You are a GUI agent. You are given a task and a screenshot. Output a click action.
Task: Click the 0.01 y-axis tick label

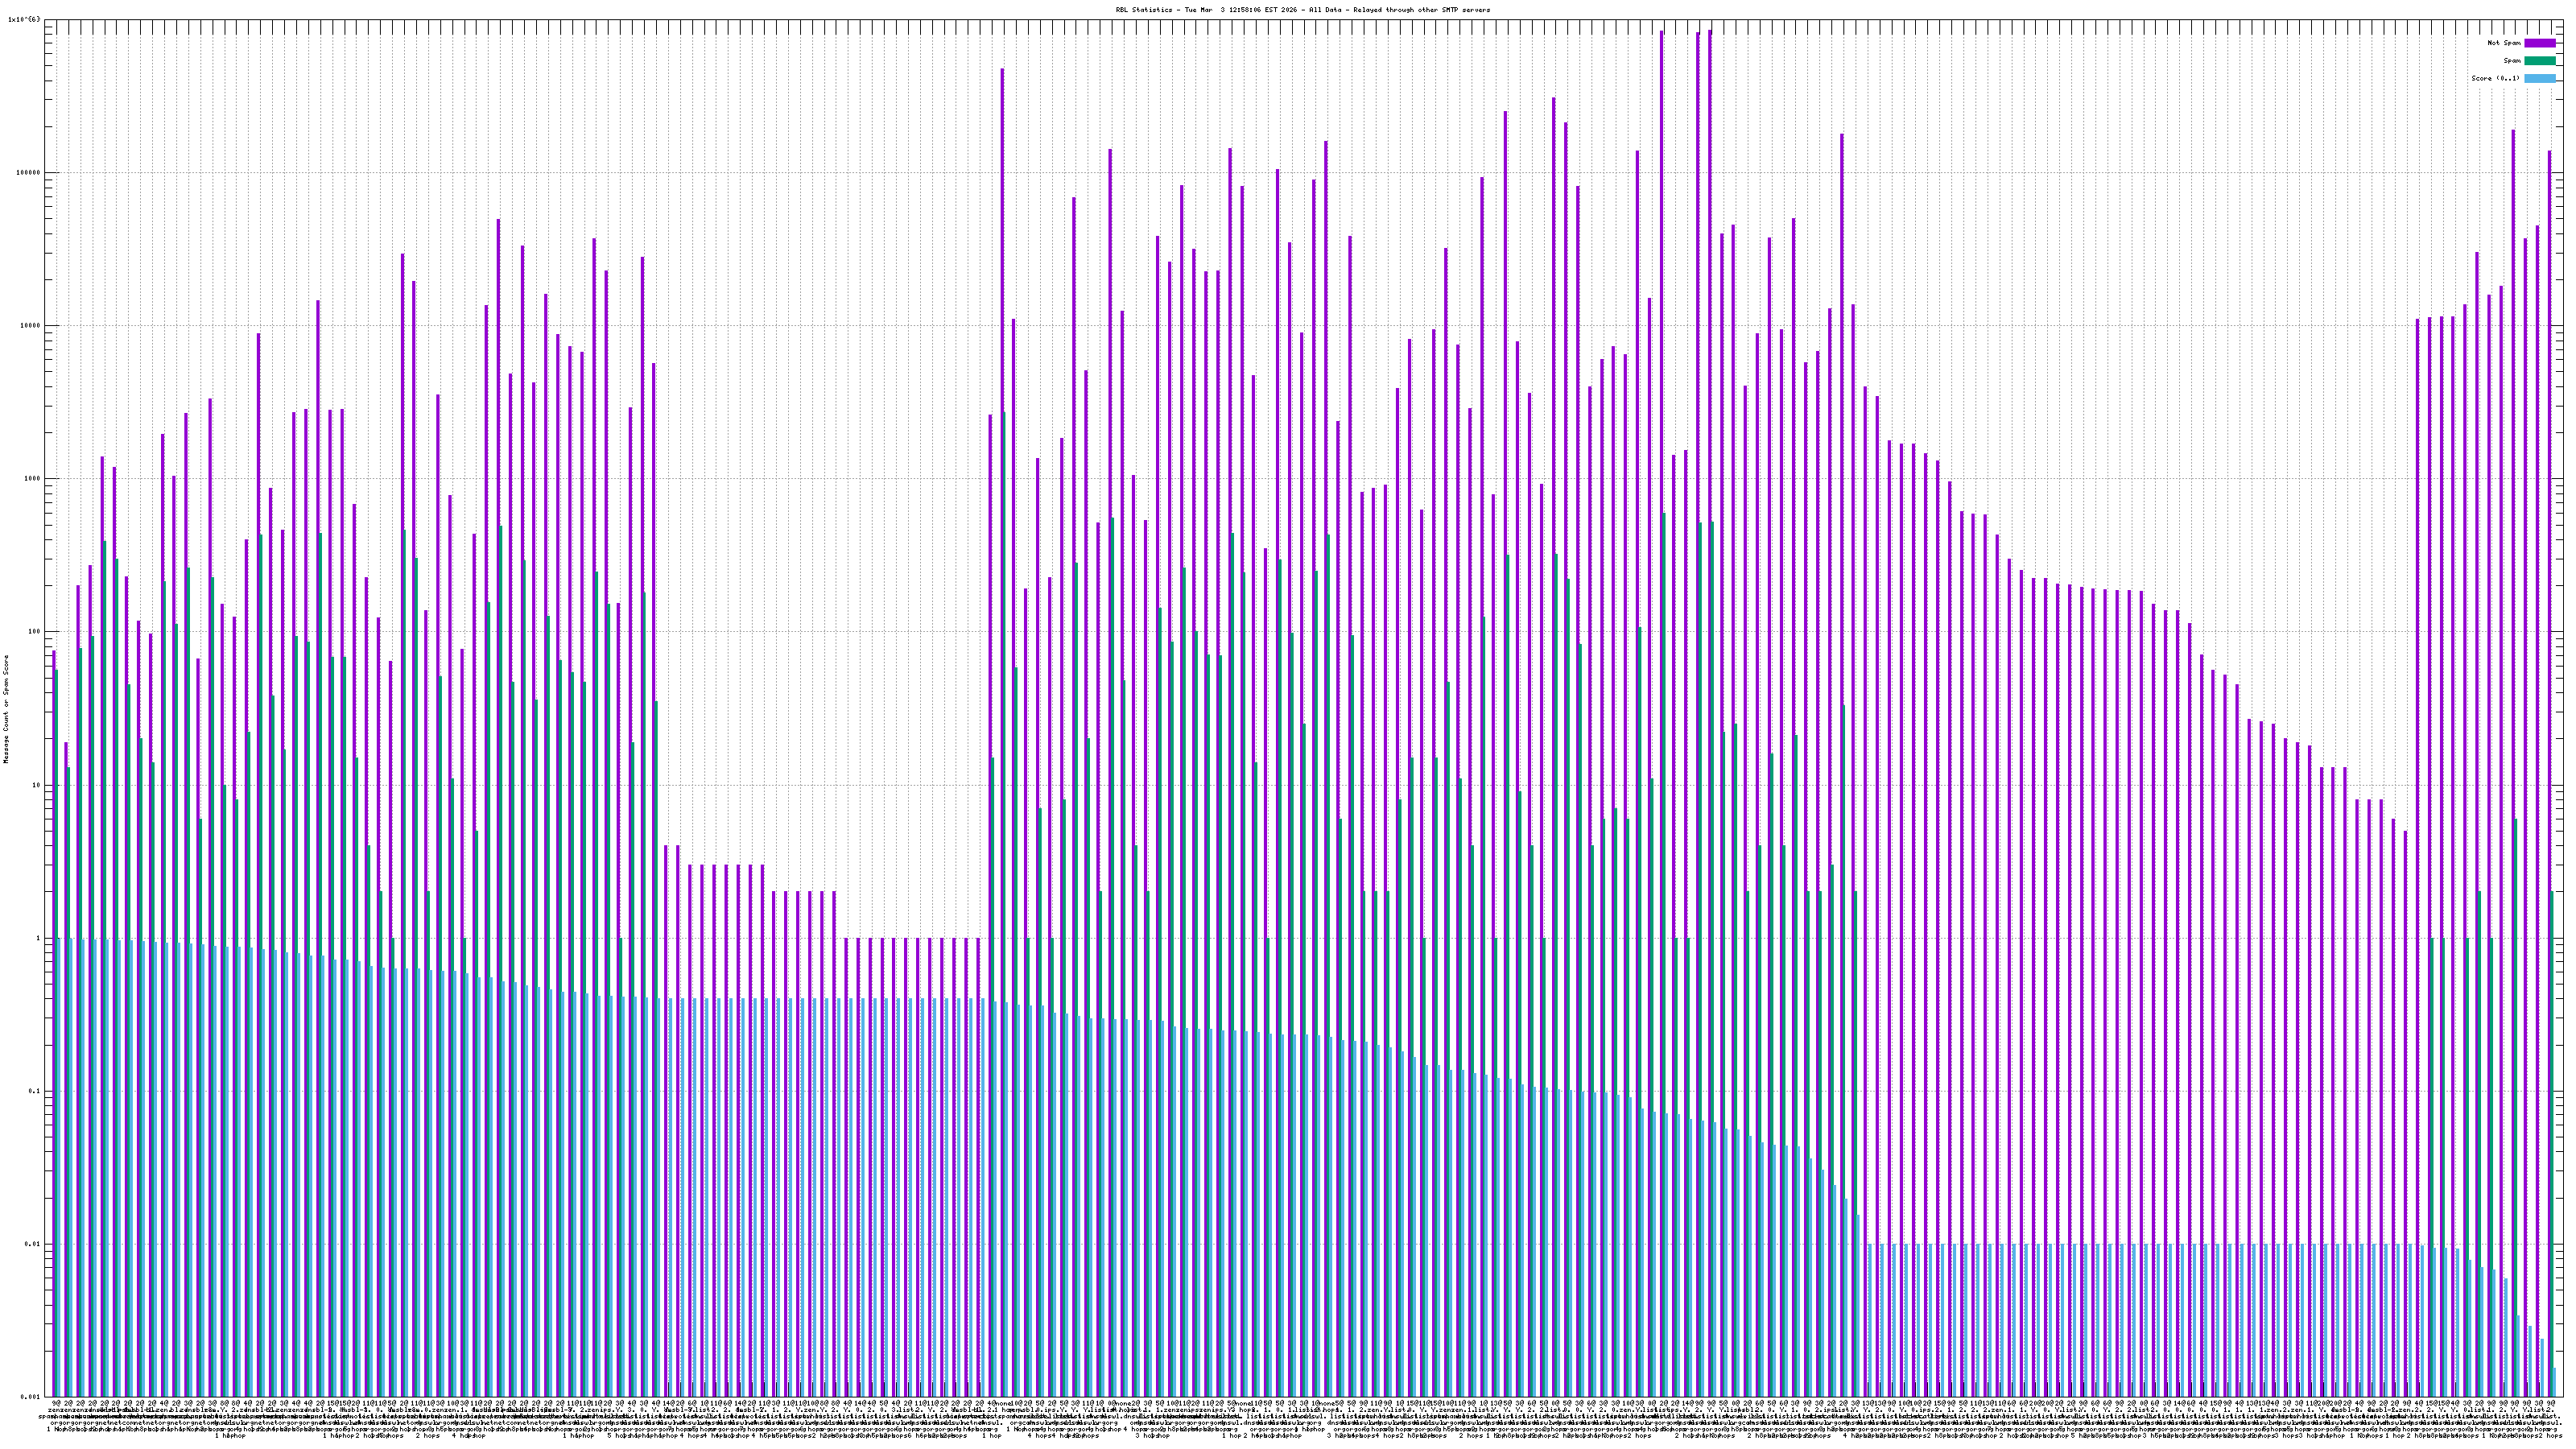click(x=32, y=1244)
